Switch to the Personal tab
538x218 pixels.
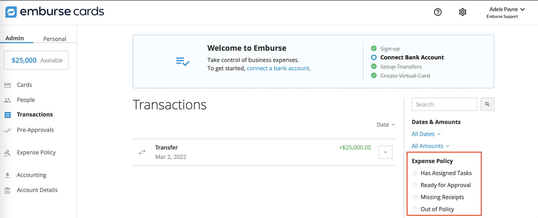[x=55, y=39]
